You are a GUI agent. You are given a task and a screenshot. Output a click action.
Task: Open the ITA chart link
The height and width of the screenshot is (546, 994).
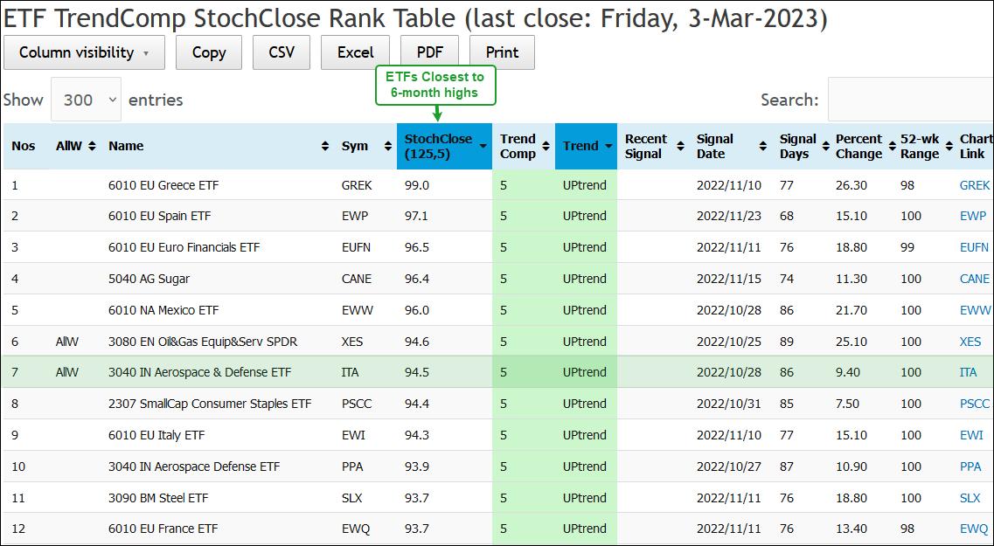(x=968, y=372)
